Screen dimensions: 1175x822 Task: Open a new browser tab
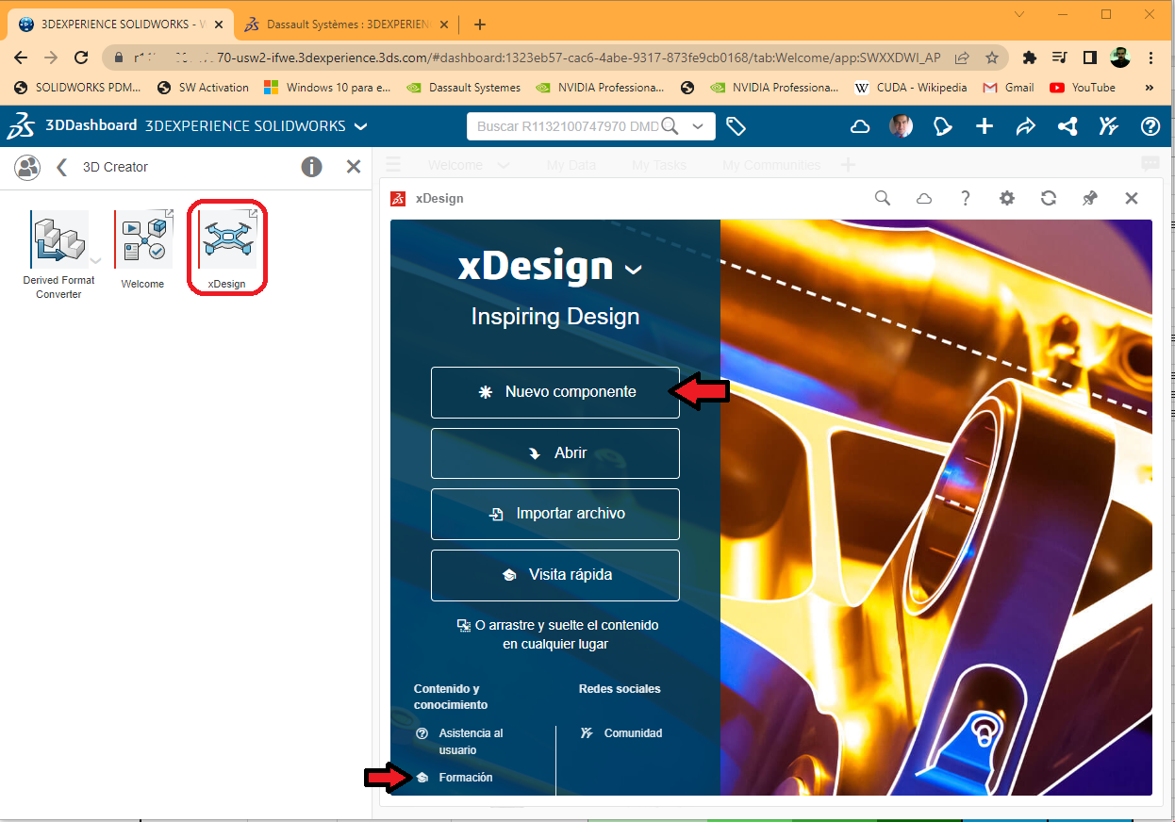click(x=480, y=25)
